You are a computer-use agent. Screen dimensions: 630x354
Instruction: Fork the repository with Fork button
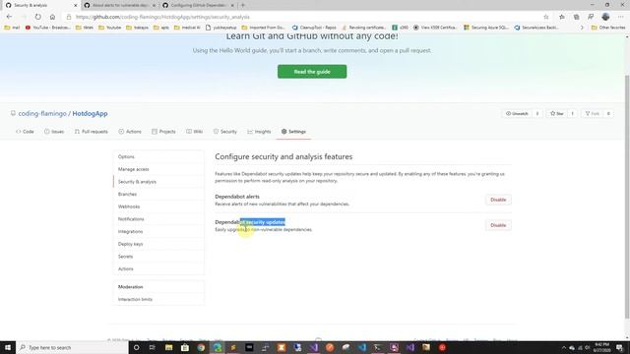[592, 114]
